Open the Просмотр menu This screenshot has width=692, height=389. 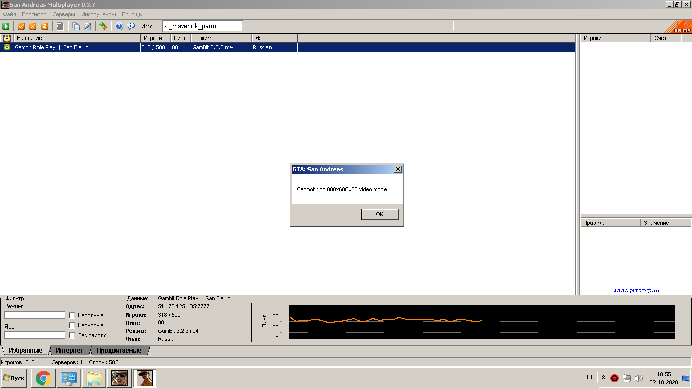pyautogui.click(x=34, y=14)
